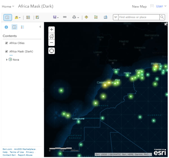Image resolution: width=169 pixels, height=158 pixels.
Task: Open the User account dropdown
Action: (x=161, y=6)
